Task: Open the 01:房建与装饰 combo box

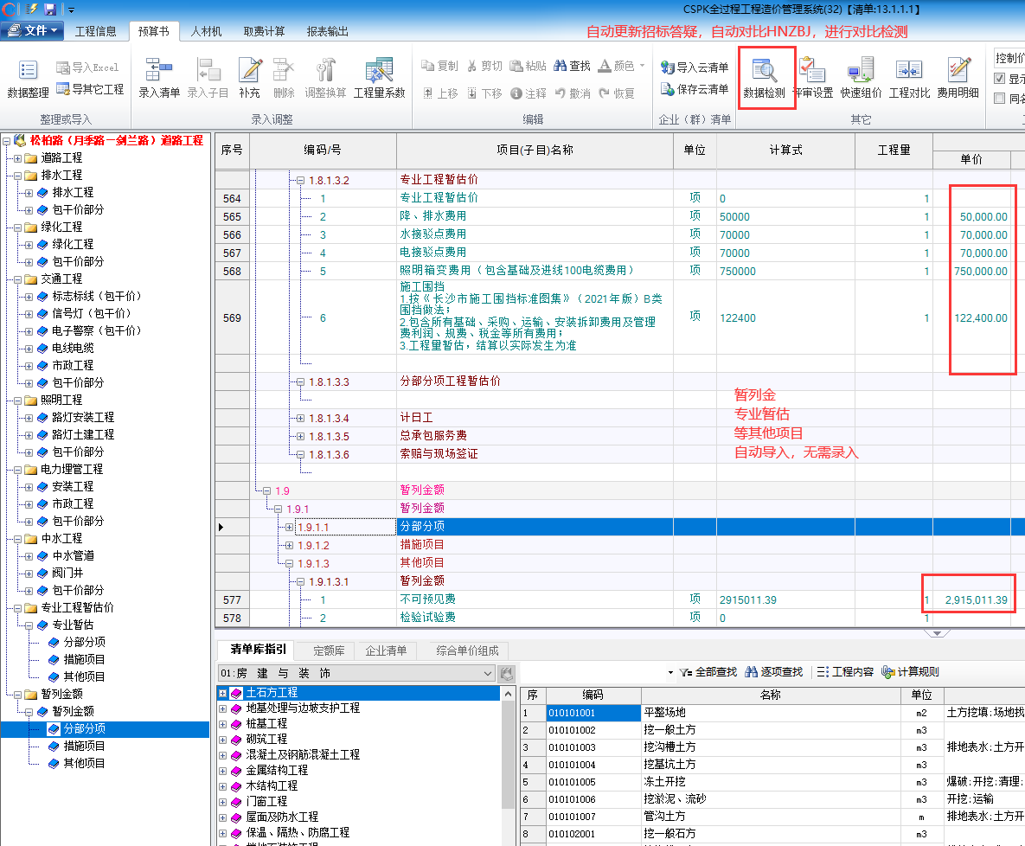Action: point(356,673)
